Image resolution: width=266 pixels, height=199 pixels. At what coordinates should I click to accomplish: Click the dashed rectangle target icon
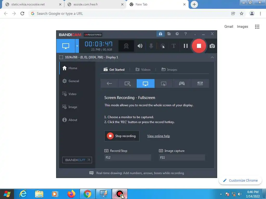(61, 57)
